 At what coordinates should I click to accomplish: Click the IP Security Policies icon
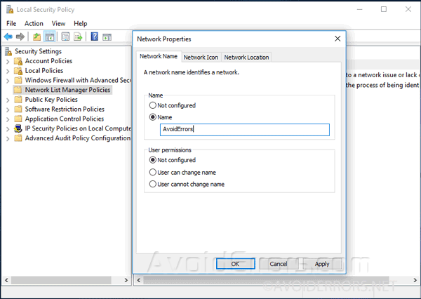tap(18, 128)
